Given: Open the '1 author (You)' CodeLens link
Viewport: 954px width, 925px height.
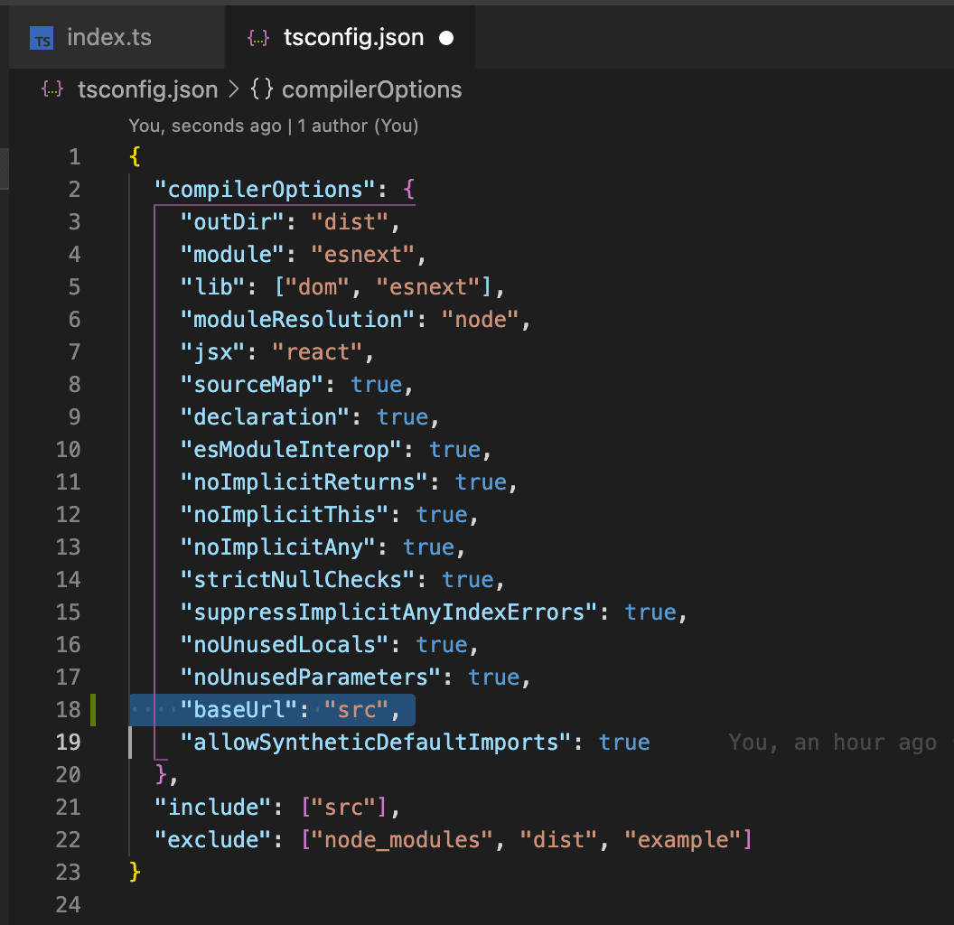Looking at the screenshot, I should pyautogui.click(x=358, y=126).
